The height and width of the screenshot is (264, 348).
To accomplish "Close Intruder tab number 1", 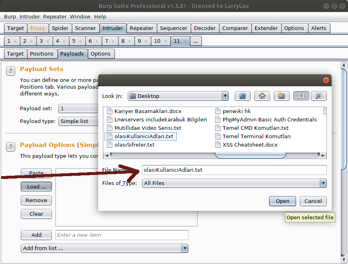I will [15, 41].
